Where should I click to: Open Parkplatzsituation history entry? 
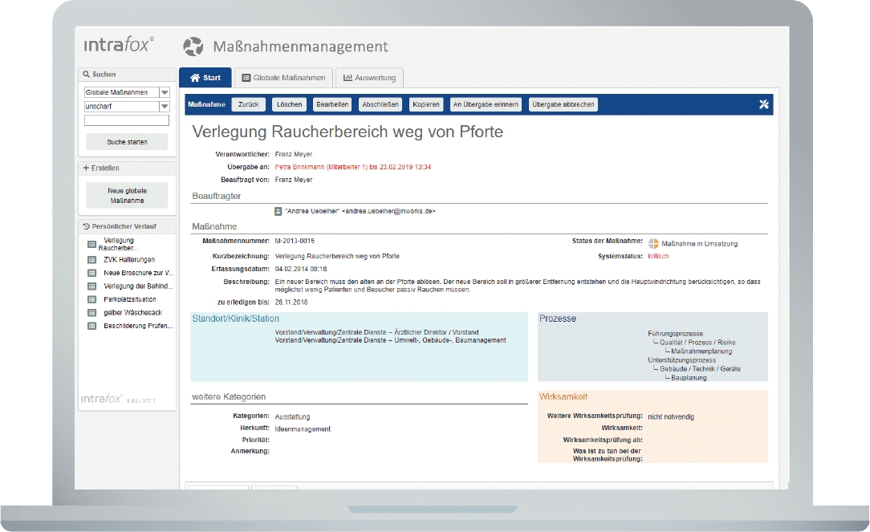130,299
